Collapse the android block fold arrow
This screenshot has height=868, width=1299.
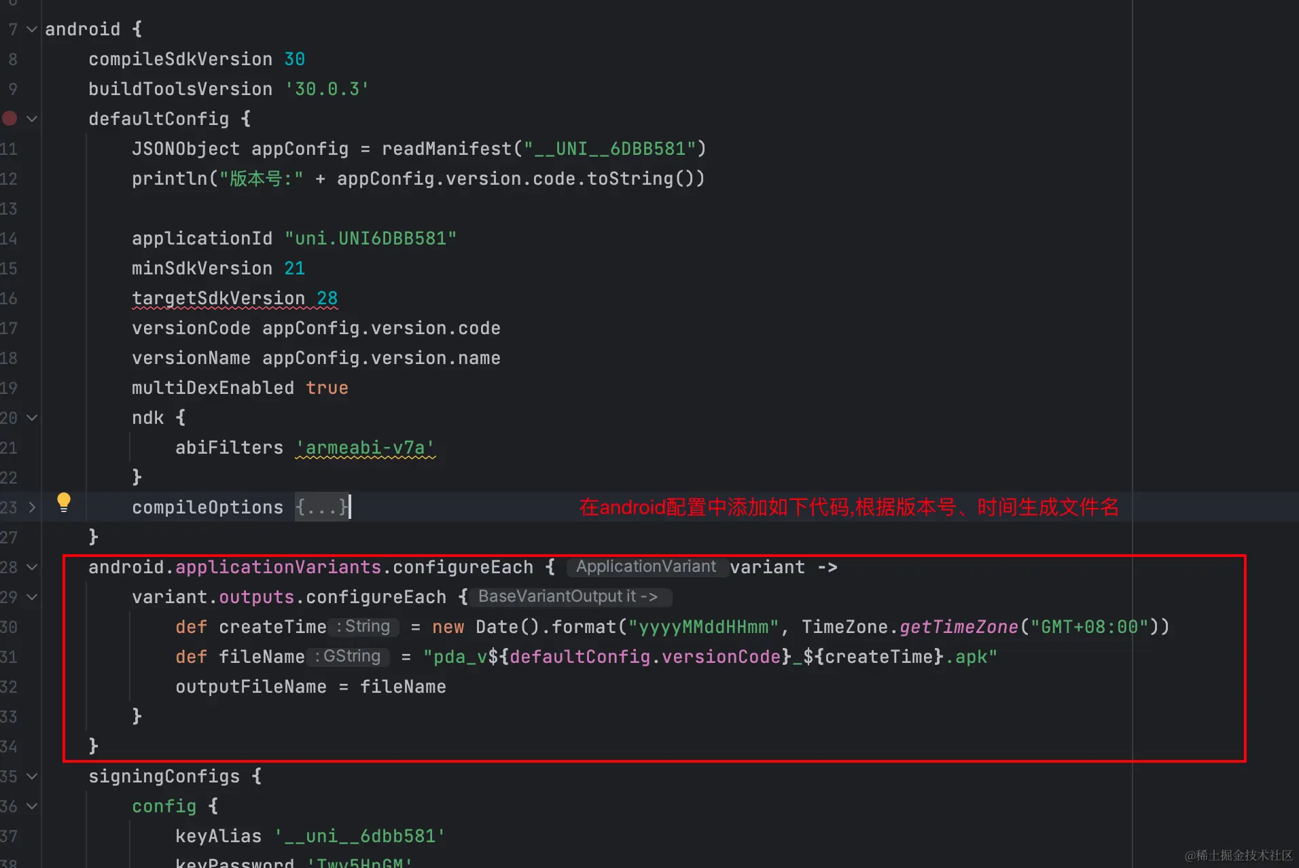(31, 29)
